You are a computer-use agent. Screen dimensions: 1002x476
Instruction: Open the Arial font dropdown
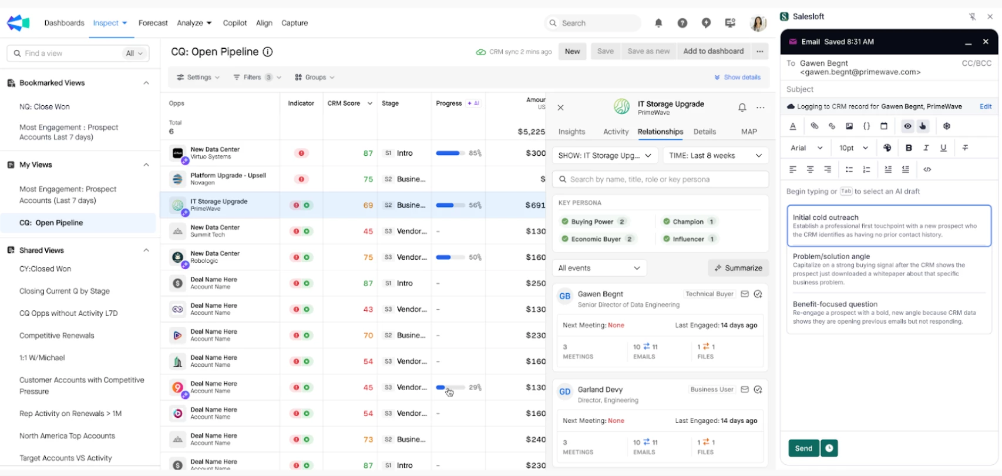click(x=806, y=148)
